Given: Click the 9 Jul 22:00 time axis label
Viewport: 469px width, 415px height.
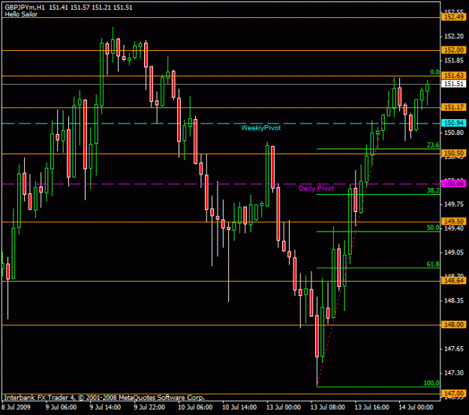Looking at the screenshot, I should pyautogui.click(x=149, y=408).
